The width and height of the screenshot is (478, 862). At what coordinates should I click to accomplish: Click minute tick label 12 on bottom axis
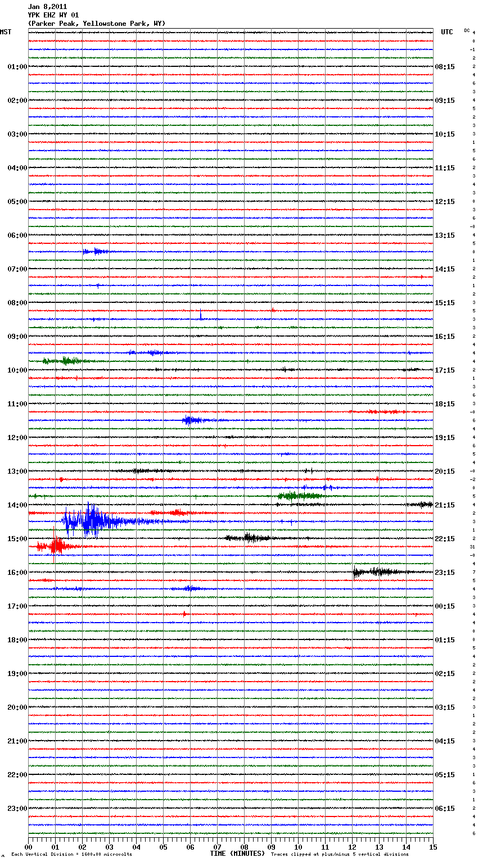point(352,847)
